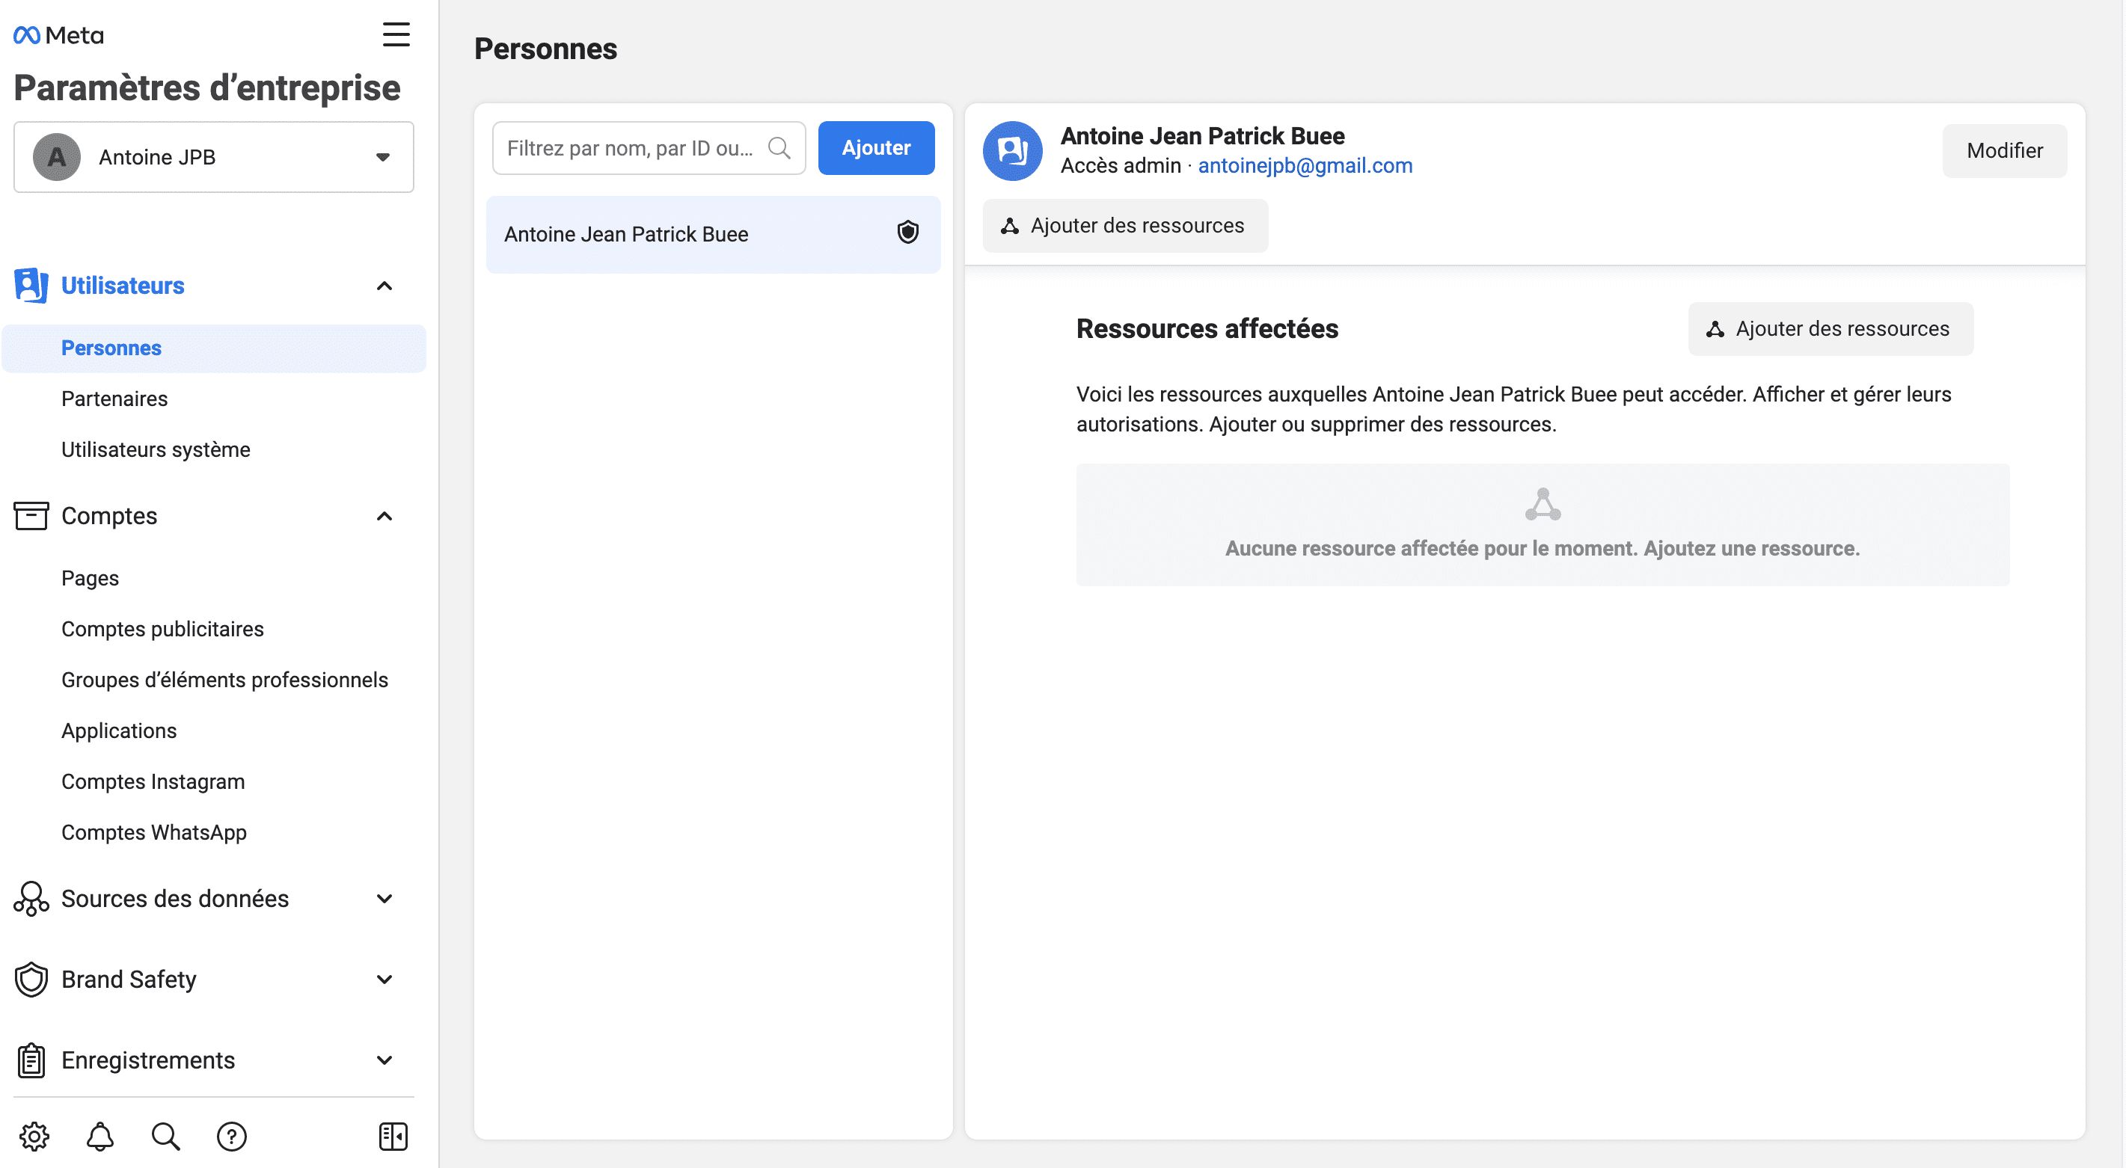2126x1168 pixels.
Task: Click the blue profile avatar of Antoine
Action: pos(1013,151)
